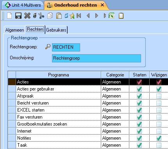This screenshot has height=149, width=168.
Task: Select the EXCEL starten row
Action: click(x=88, y=110)
